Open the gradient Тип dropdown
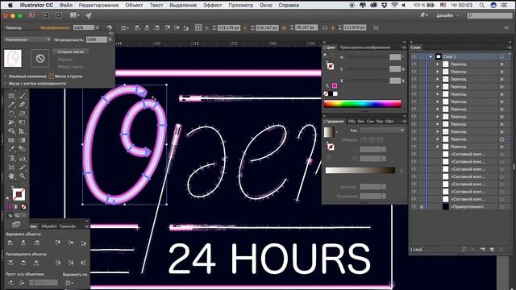 click(382, 130)
